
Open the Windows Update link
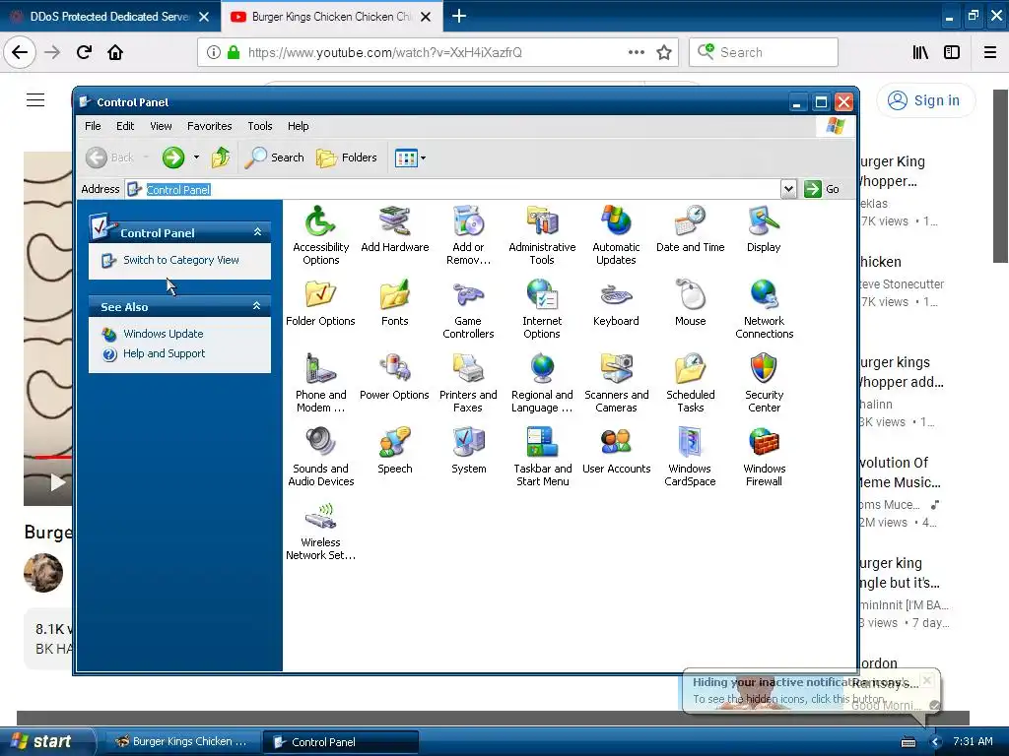(163, 334)
